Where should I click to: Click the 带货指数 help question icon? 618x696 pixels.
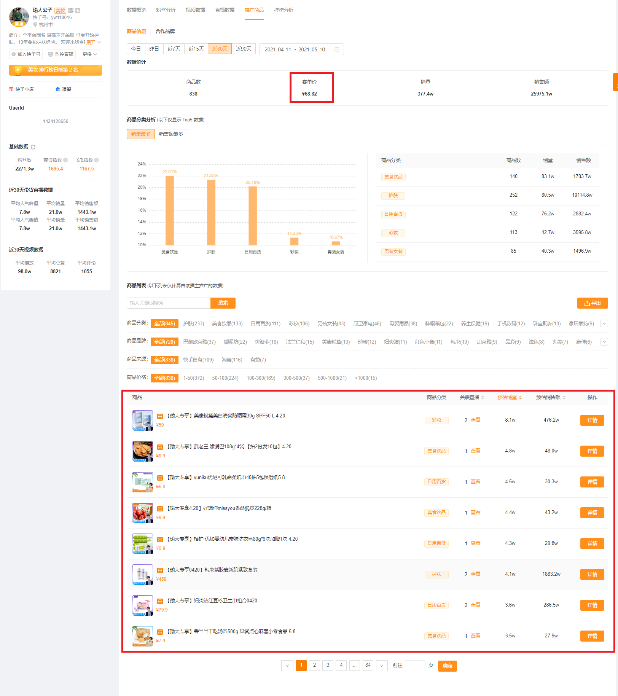tap(65, 160)
